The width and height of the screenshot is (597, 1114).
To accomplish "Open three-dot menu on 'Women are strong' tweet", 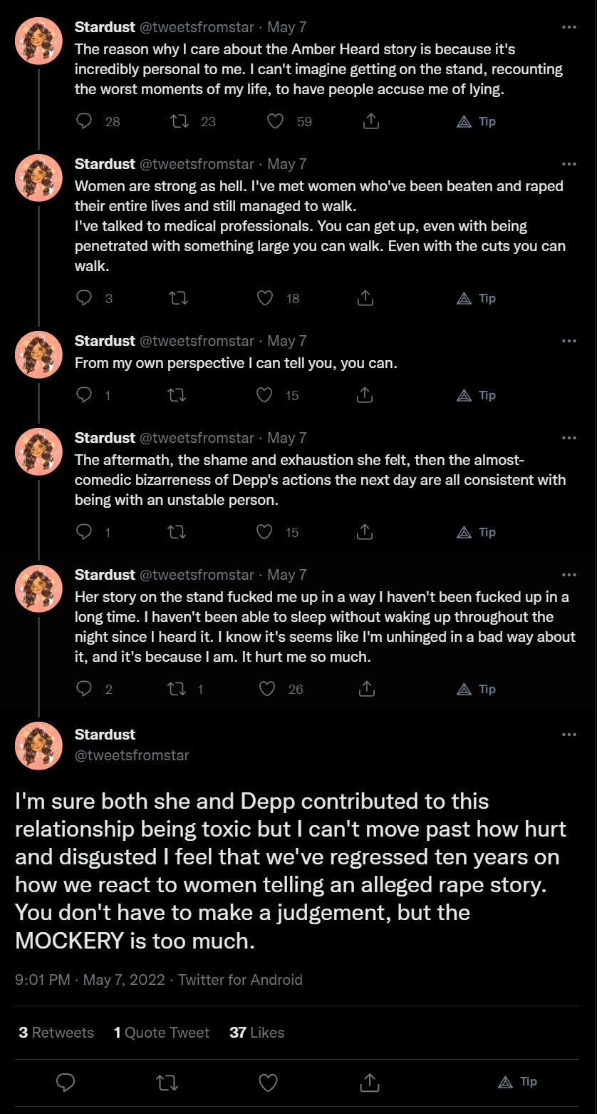I will pyautogui.click(x=569, y=164).
